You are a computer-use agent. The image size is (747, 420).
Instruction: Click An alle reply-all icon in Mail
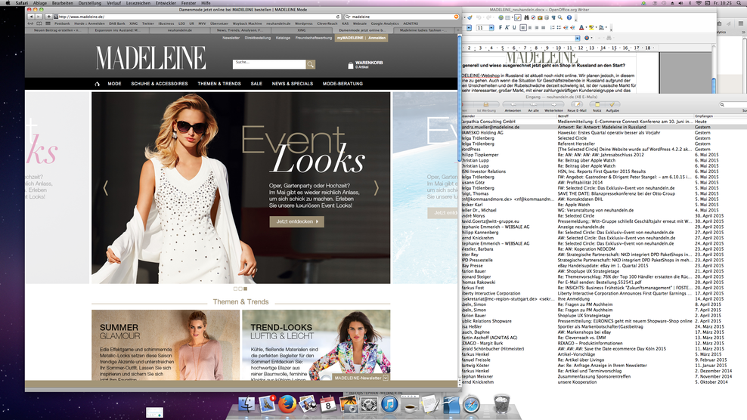(x=534, y=104)
